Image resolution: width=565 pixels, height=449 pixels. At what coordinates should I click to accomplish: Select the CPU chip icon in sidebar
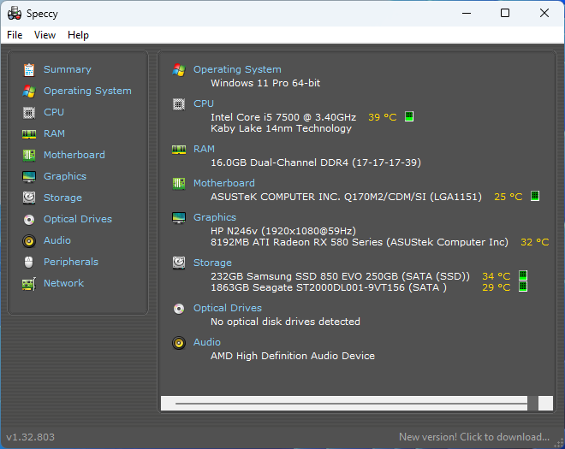(x=29, y=112)
